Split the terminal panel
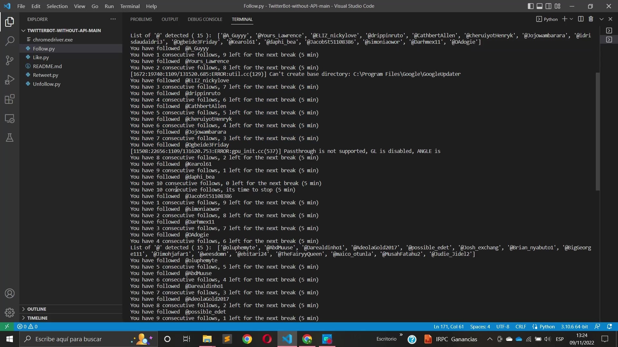This screenshot has height=347, width=618. [581, 19]
